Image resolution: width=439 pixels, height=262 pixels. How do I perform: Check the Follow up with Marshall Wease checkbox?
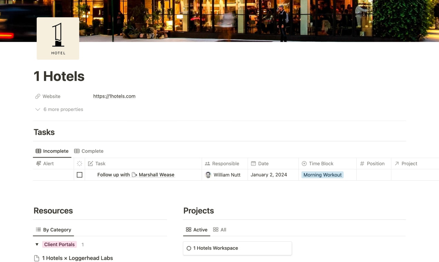tap(80, 175)
